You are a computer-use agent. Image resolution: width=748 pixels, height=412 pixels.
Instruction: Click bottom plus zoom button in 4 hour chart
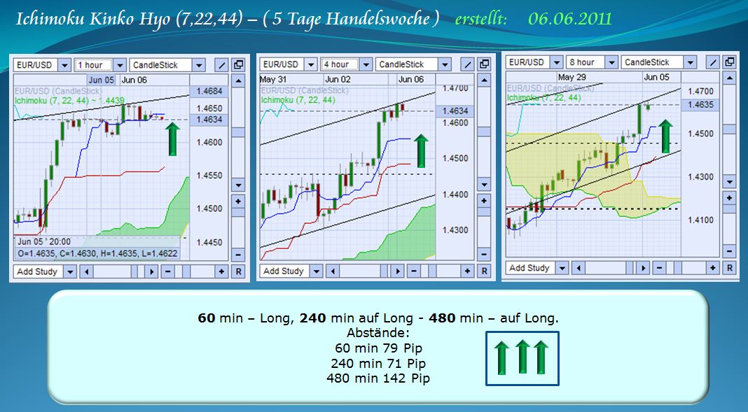[468, 271]
